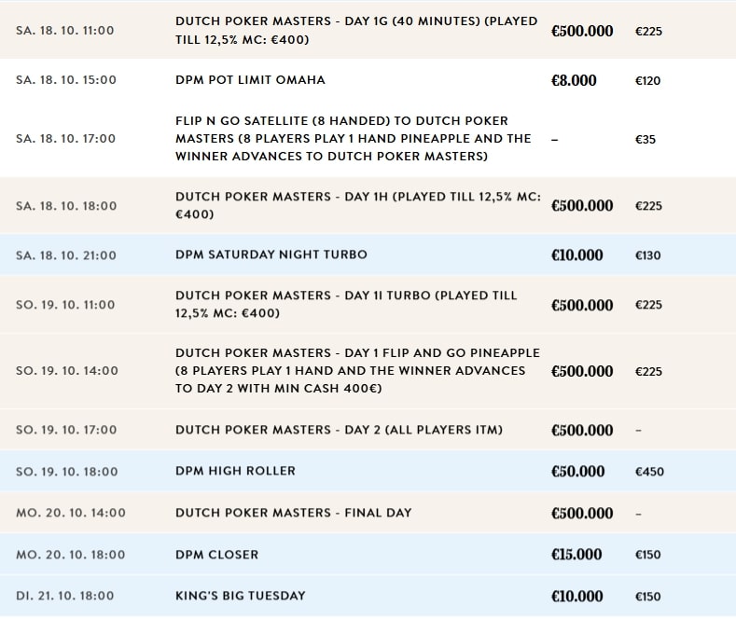Open the DPM Pot Limit Omaha event

(x=250, y=80)
